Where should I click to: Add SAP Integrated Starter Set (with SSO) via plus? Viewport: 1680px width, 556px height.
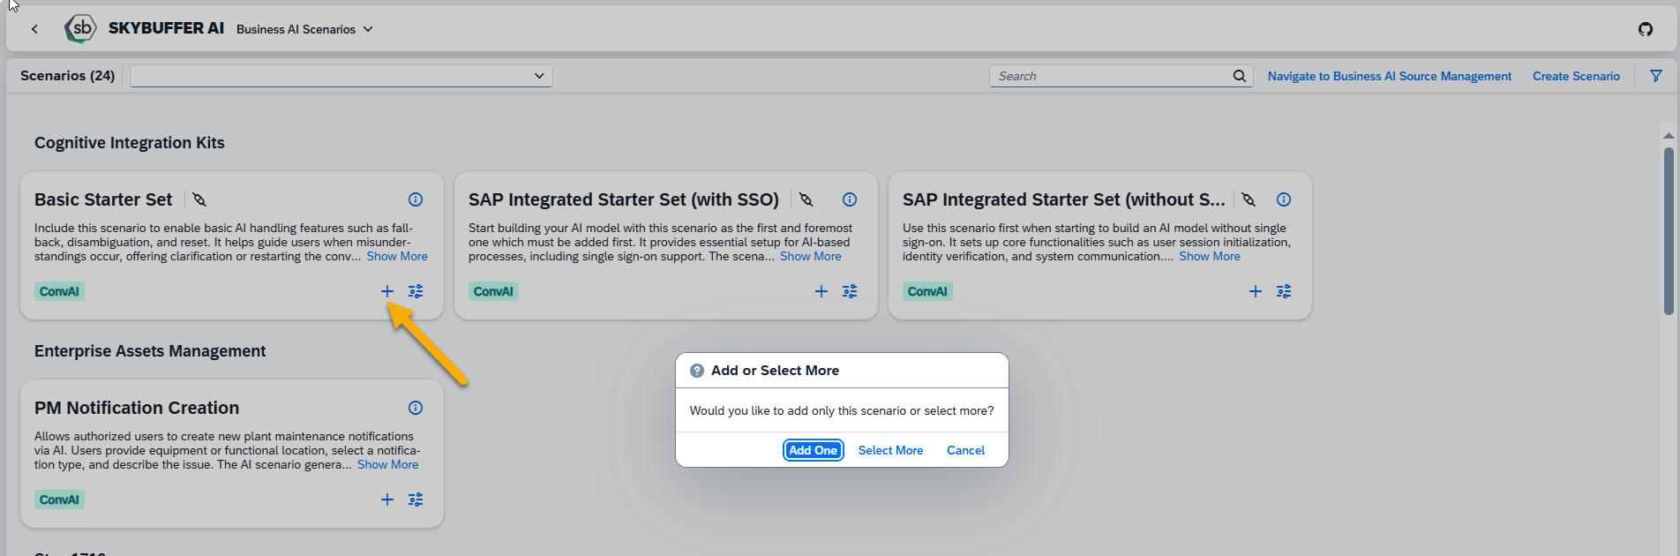pyautogui.click(x=821, y=291)
